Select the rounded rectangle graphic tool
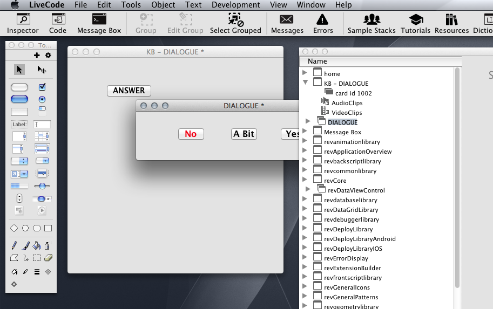The image size is (493, 309). point(37,228)
